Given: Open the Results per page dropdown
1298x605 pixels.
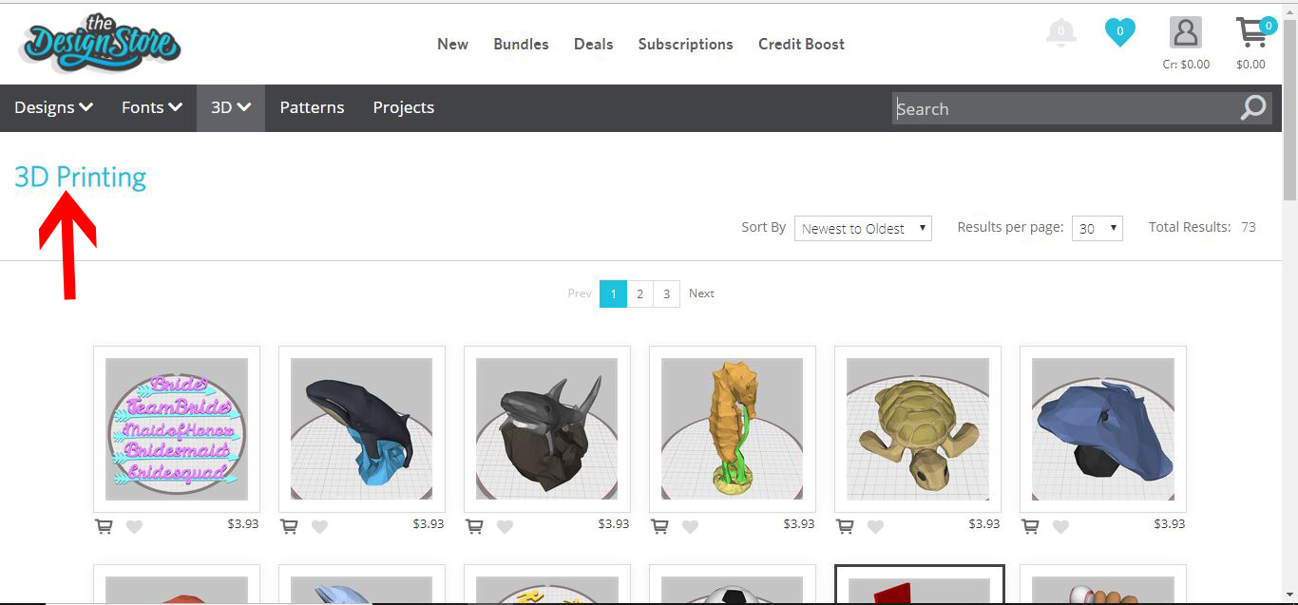Looking at the screenshot, I should (x=1098, y=228).
